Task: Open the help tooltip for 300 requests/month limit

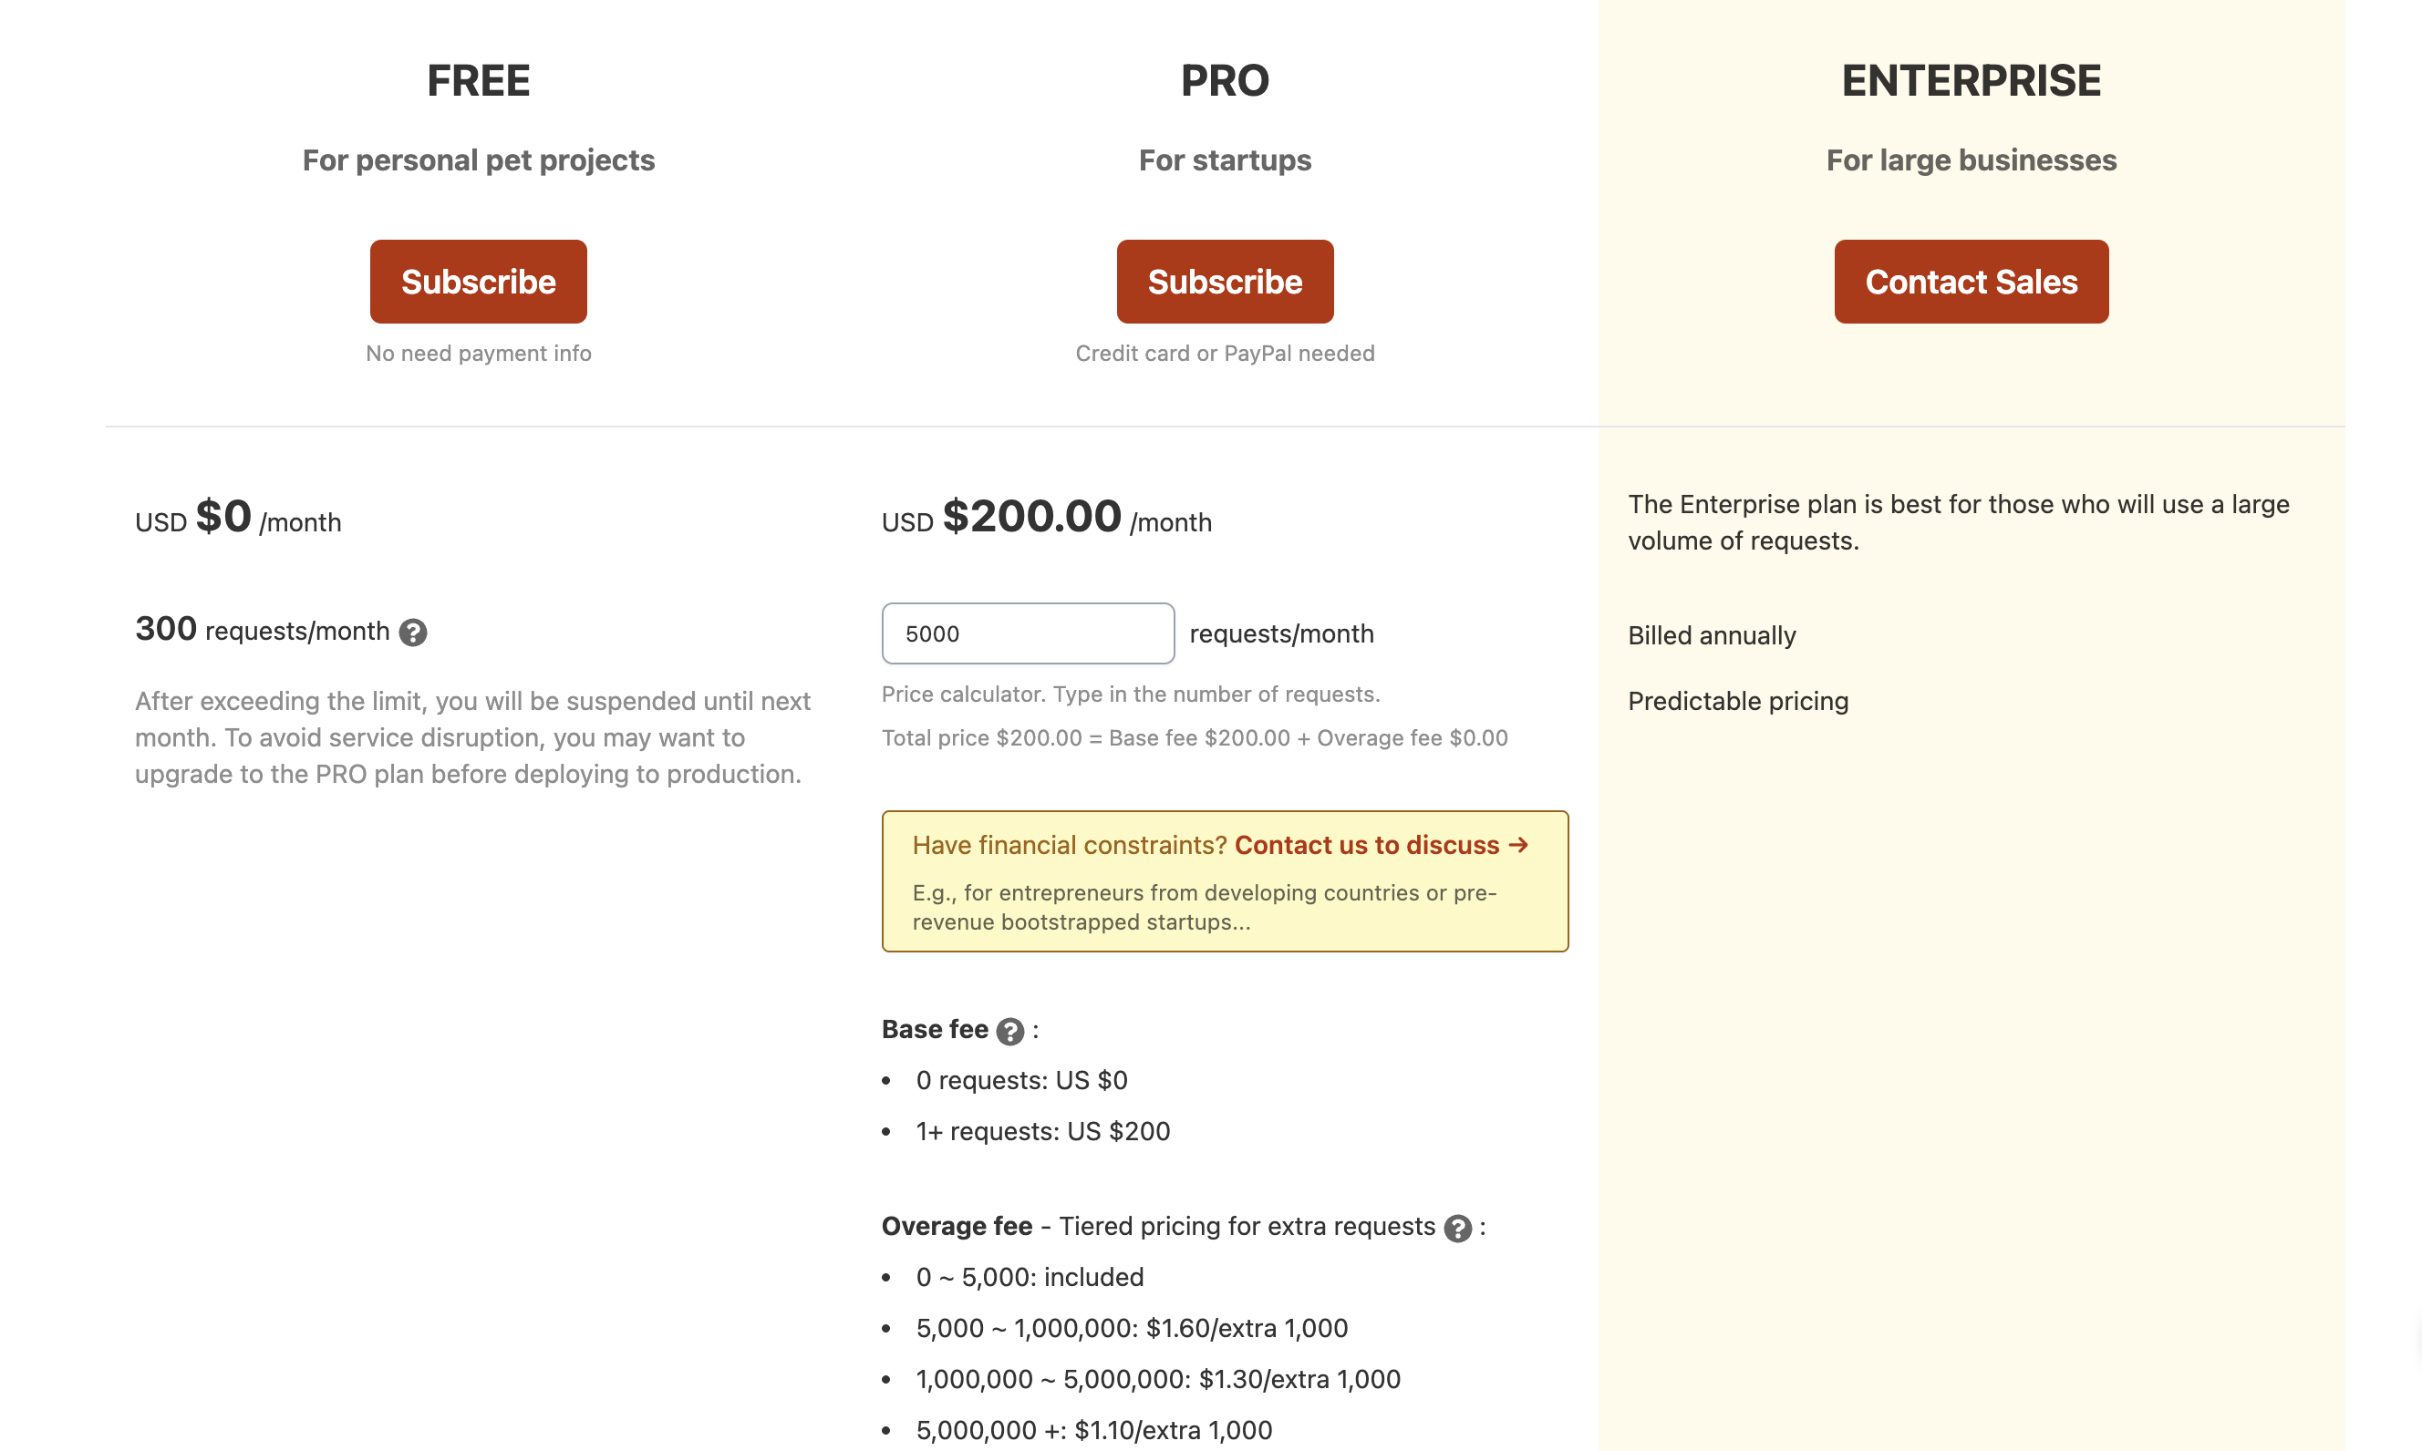Action: (412, 633)
